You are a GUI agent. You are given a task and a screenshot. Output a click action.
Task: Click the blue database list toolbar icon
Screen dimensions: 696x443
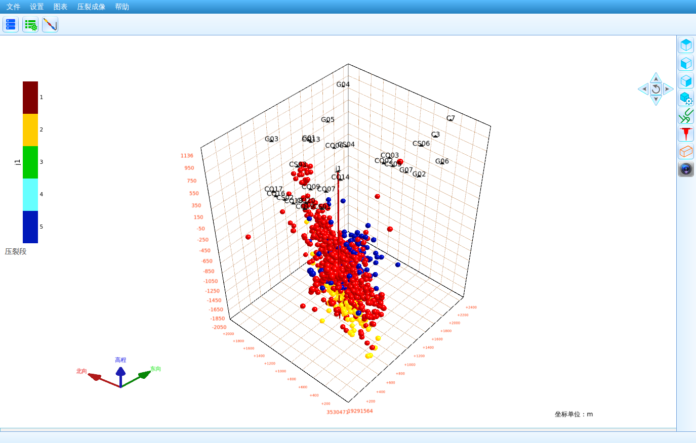[11, 24]
